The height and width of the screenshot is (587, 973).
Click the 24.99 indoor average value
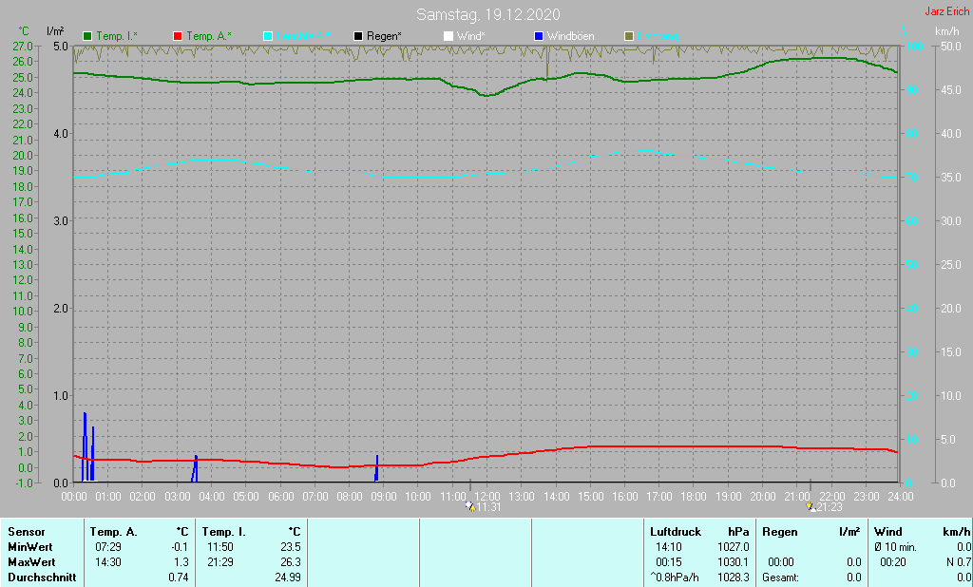[288, 578]
